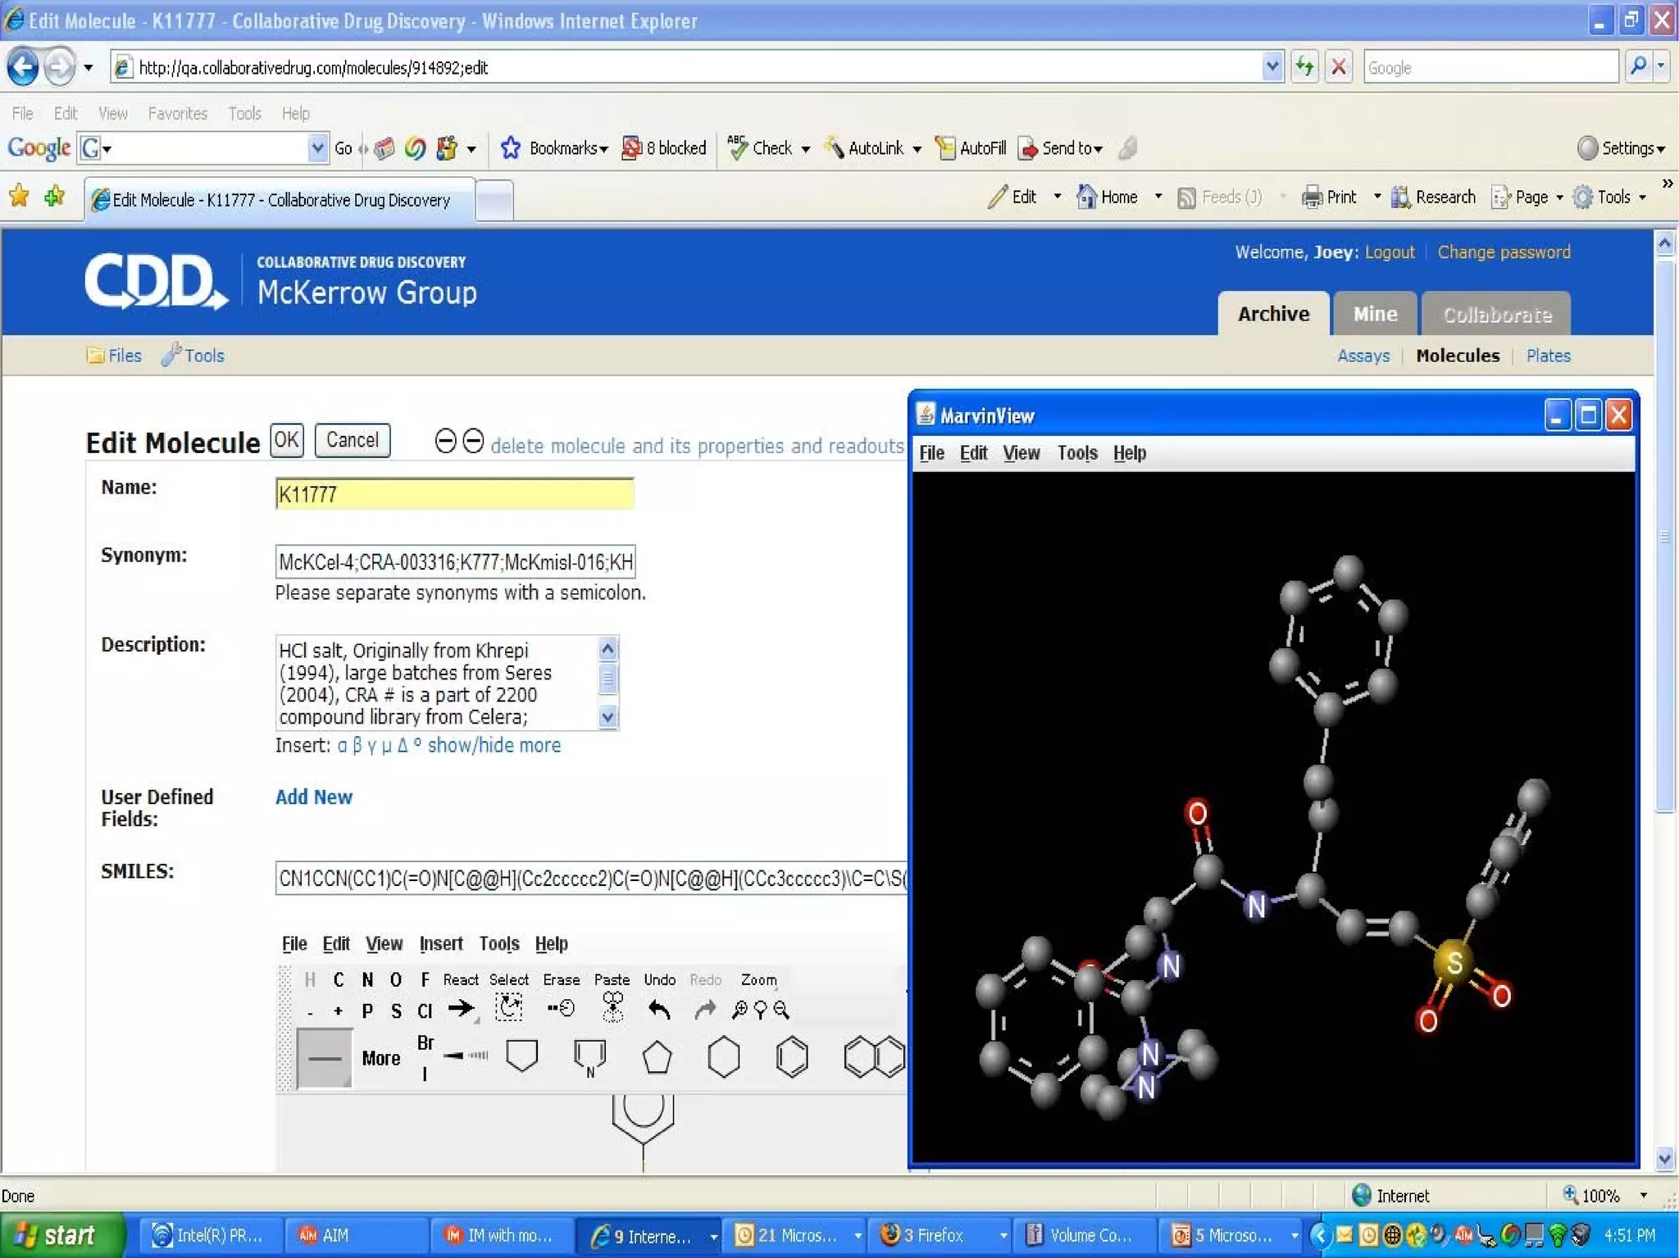Switch to the Mine tab
Image resolution: width=1679 pixels, height=1258 pixels.
(x=1375, y=314)
